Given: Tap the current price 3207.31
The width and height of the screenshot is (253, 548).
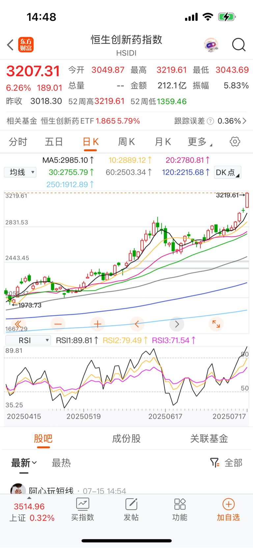Looking at the screenshot, I should 33,71.
